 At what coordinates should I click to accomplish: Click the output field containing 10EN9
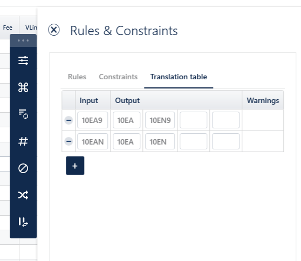click(160, 120)
